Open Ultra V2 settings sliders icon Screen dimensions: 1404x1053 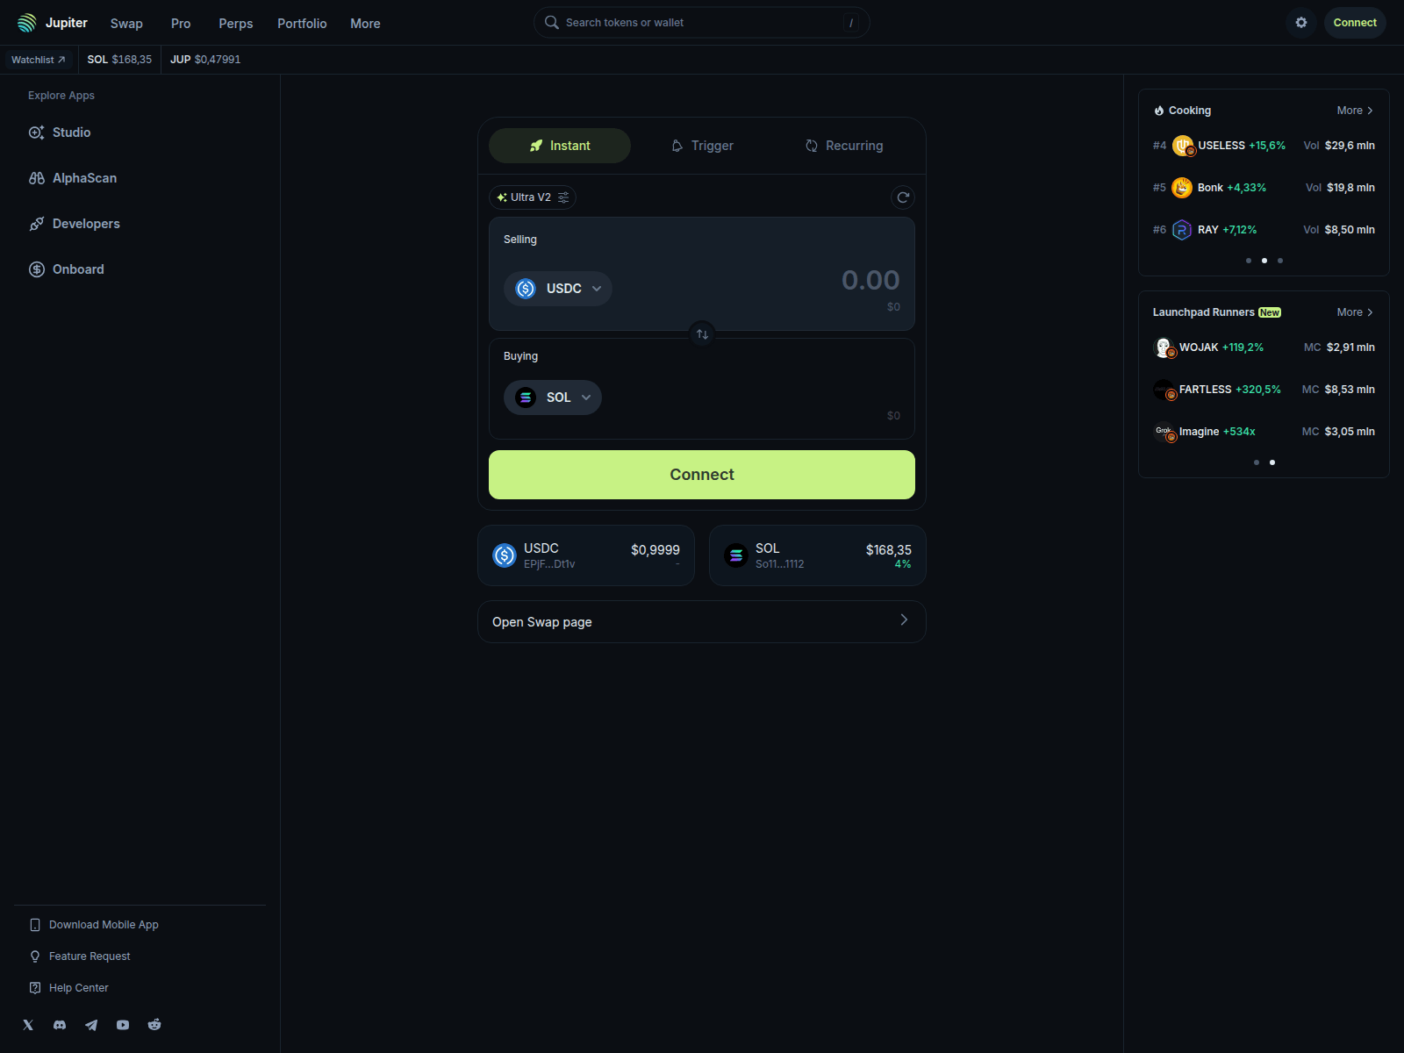coord(563,197)
